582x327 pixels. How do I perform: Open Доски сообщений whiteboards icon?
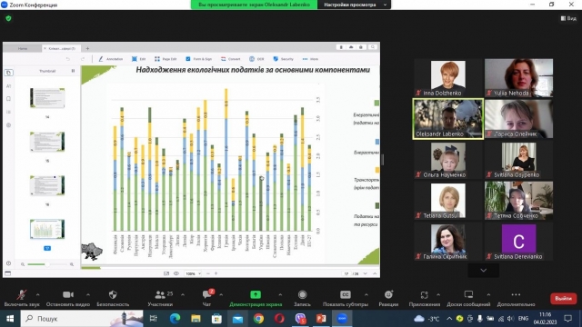[468, 294]
